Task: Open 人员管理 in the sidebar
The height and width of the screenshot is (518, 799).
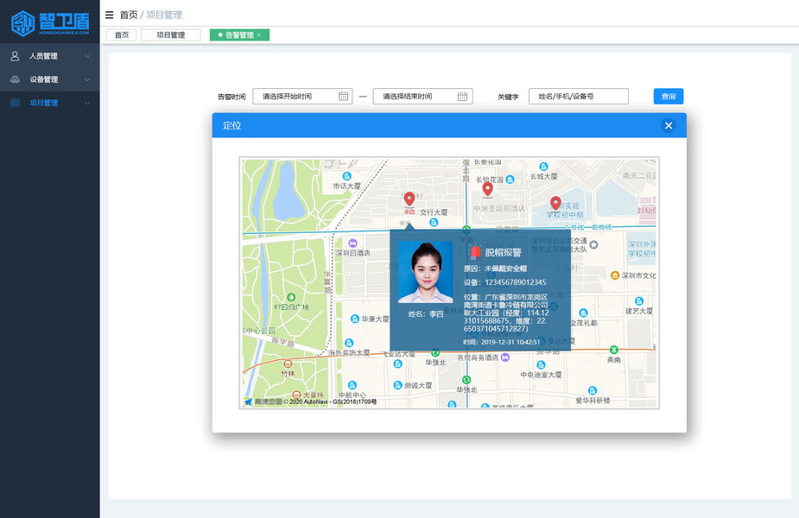Action: tap(50, 56)
